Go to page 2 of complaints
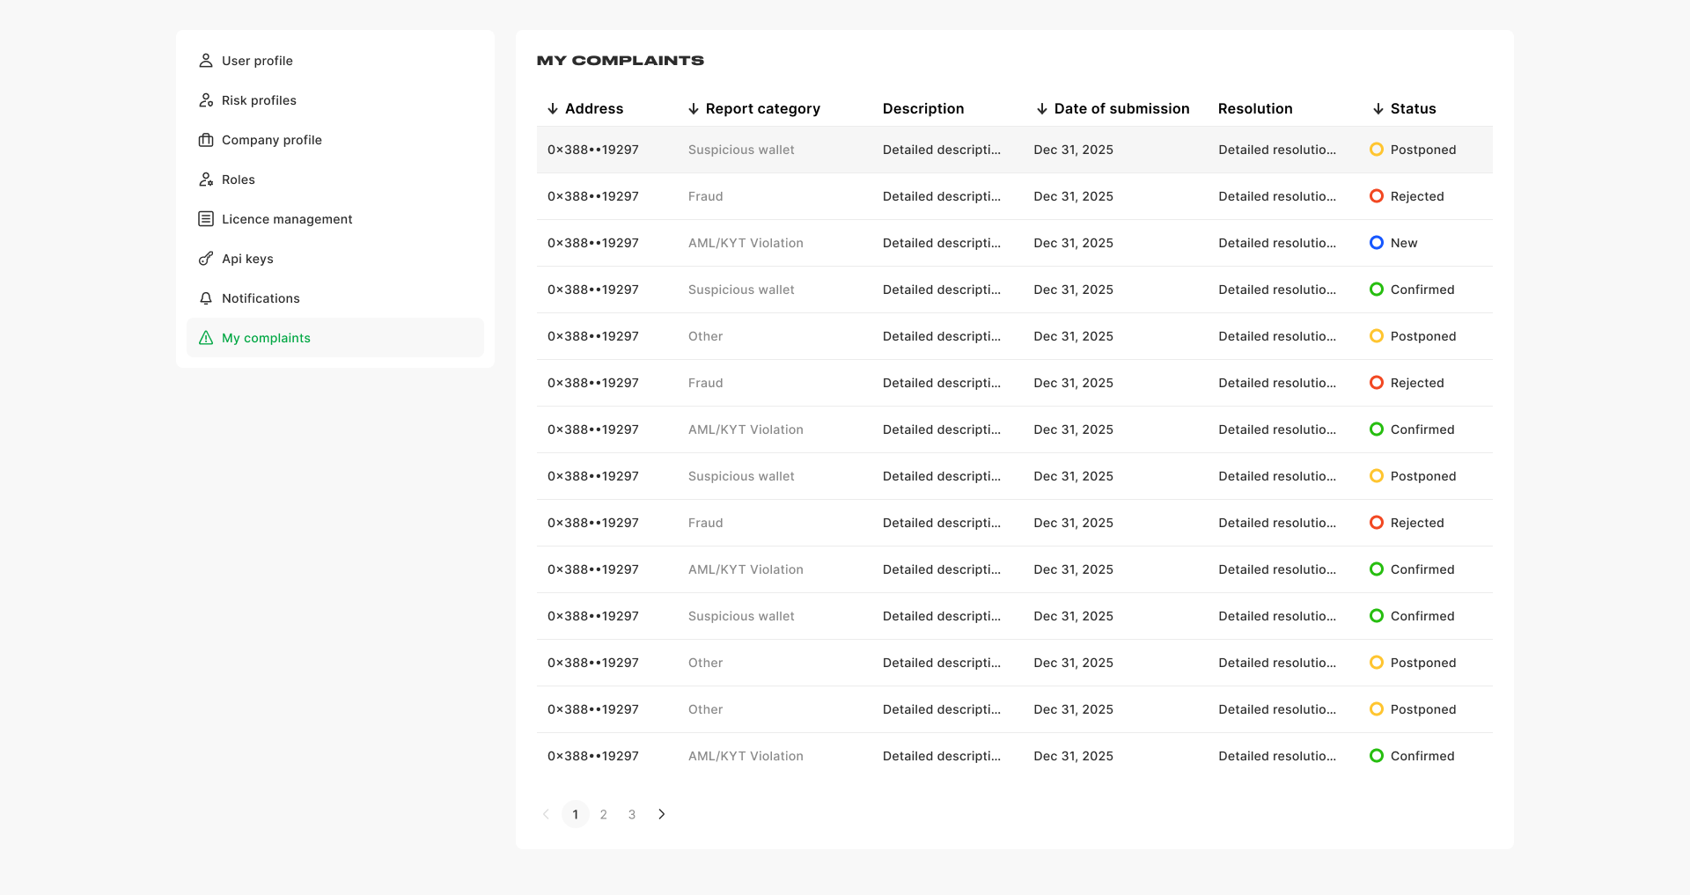Viewport: 1690px width, 895px height. click(604, 814)
